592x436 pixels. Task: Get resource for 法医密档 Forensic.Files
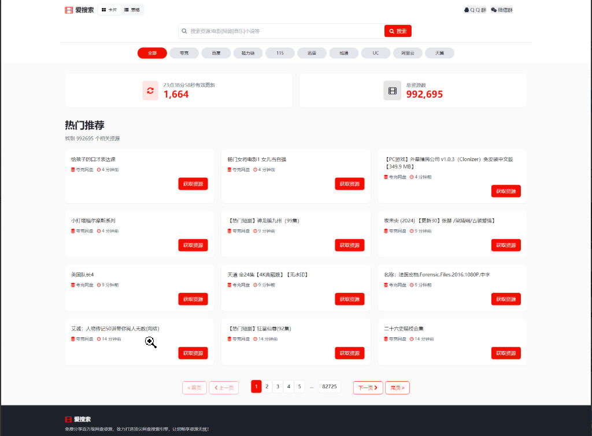pyautogui.click(x=506, y=299)
